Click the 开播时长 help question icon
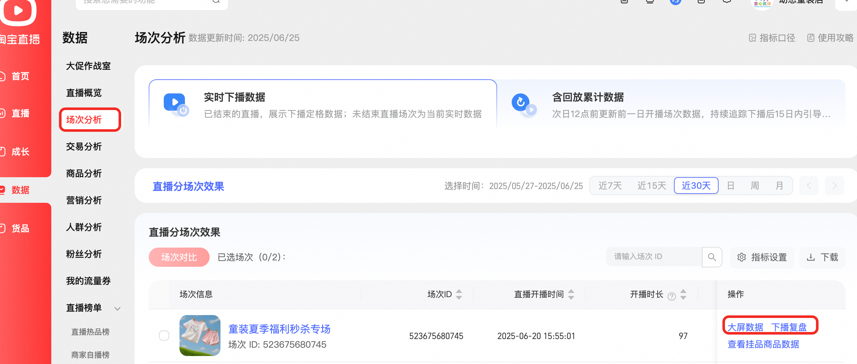857x364 pixels. [x=671, y=296]
